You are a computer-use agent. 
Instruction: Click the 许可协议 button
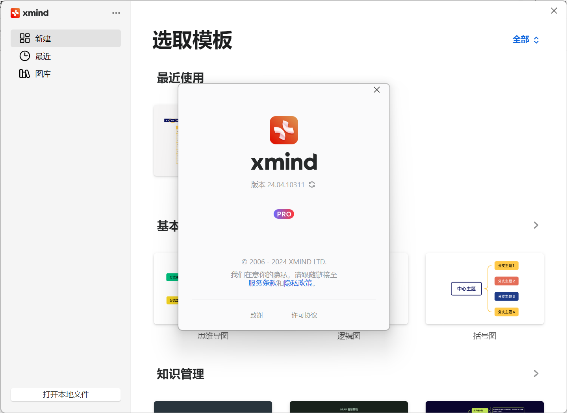pos(304,315)
